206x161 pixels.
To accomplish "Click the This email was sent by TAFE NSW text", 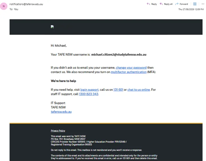I will 68,136.
